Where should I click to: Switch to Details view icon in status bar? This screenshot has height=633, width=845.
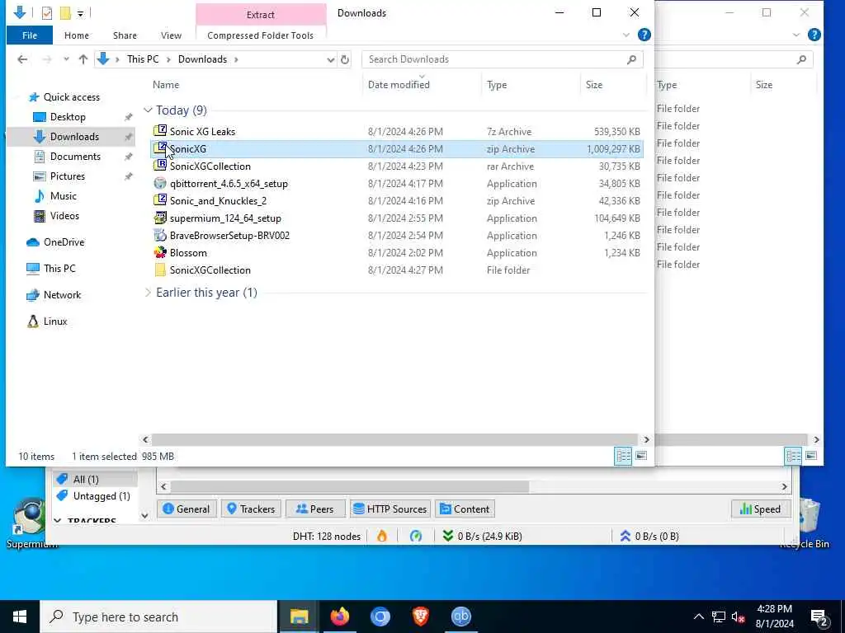[623, 456]
